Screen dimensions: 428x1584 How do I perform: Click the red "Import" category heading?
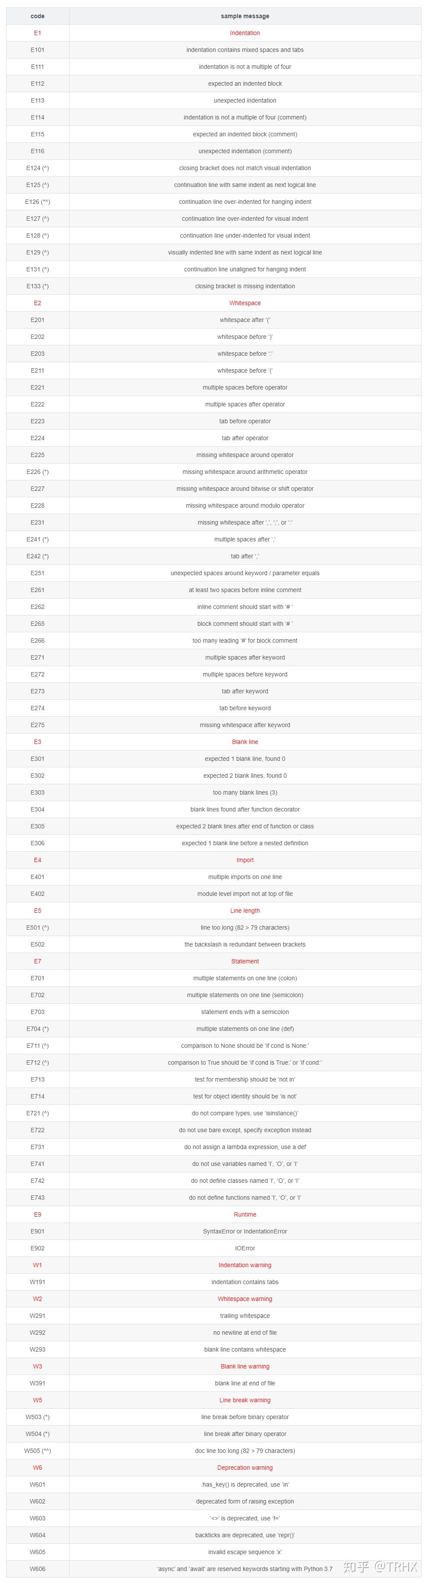coord(244,860)
